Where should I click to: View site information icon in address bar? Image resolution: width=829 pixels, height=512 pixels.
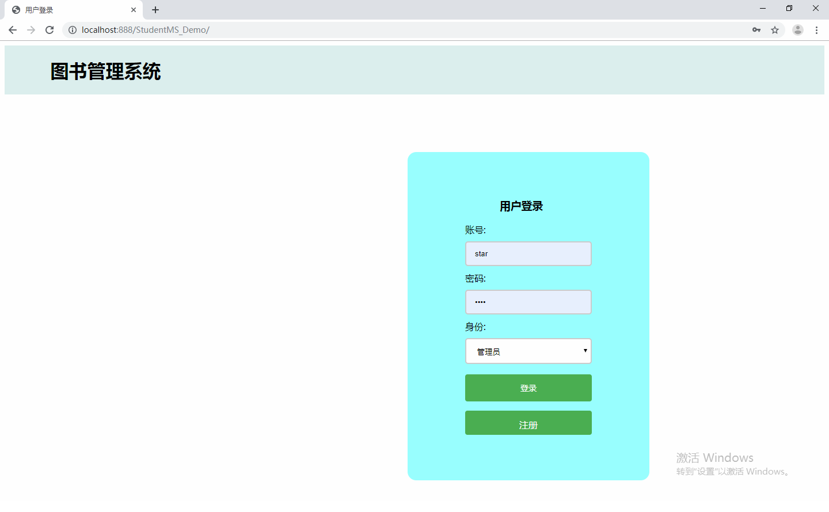pos(73,30)
